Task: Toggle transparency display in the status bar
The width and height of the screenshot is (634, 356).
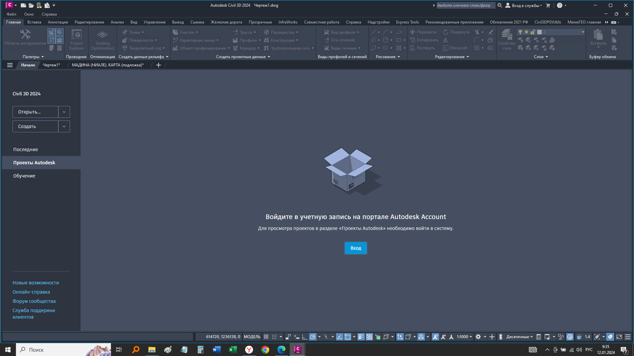Action: point(370,337)
